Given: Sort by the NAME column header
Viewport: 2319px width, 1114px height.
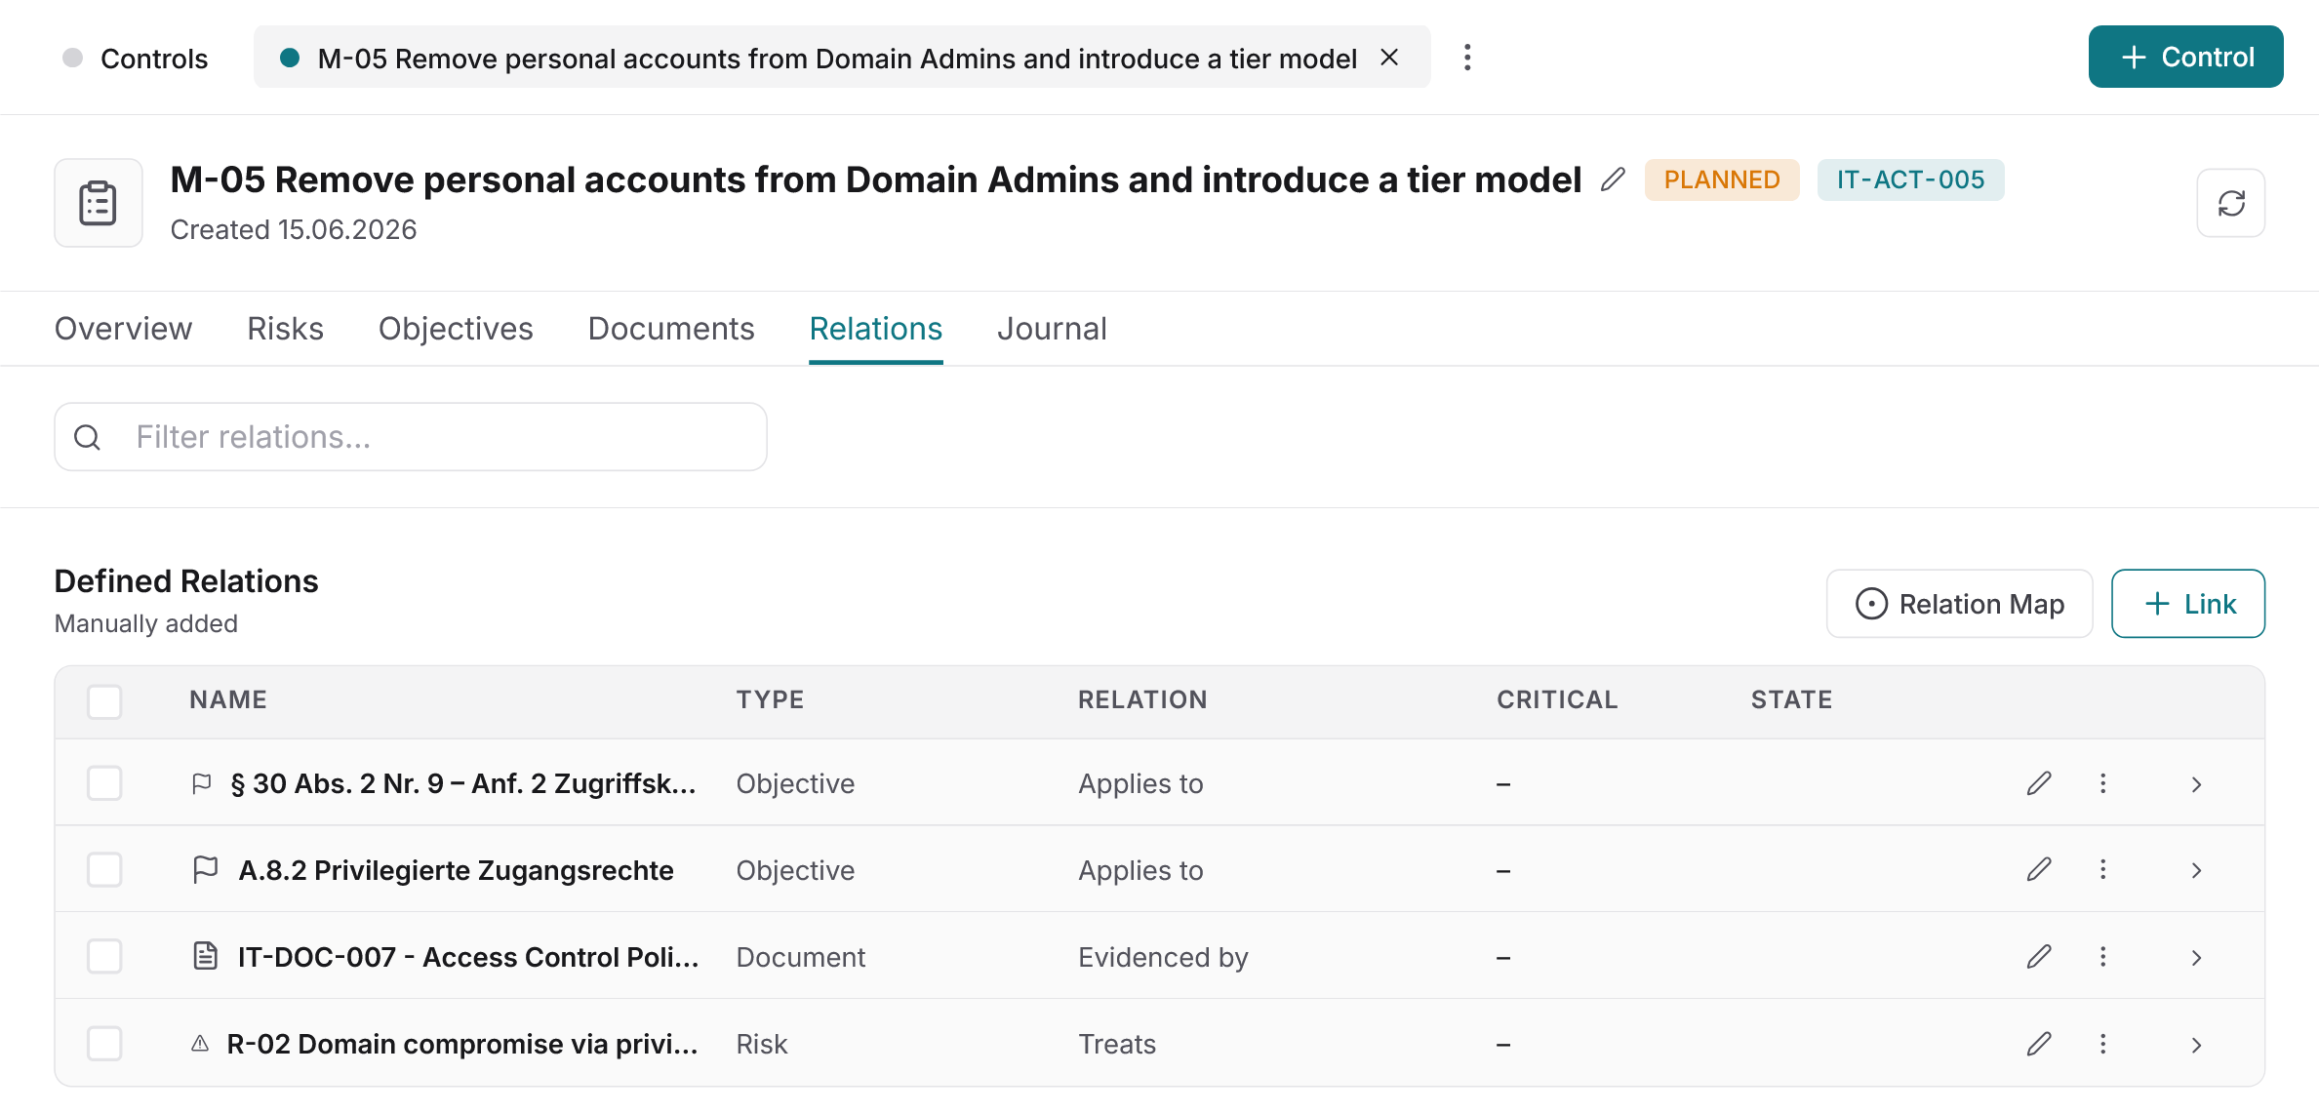Looking at the screenshot, I should (x=228, y=699).
